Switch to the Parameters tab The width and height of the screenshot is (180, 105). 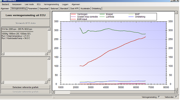click(x=33, y=8)
